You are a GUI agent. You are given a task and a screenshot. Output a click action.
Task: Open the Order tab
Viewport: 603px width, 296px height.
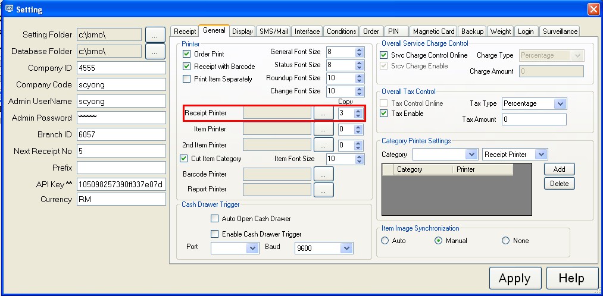[371, 32]
